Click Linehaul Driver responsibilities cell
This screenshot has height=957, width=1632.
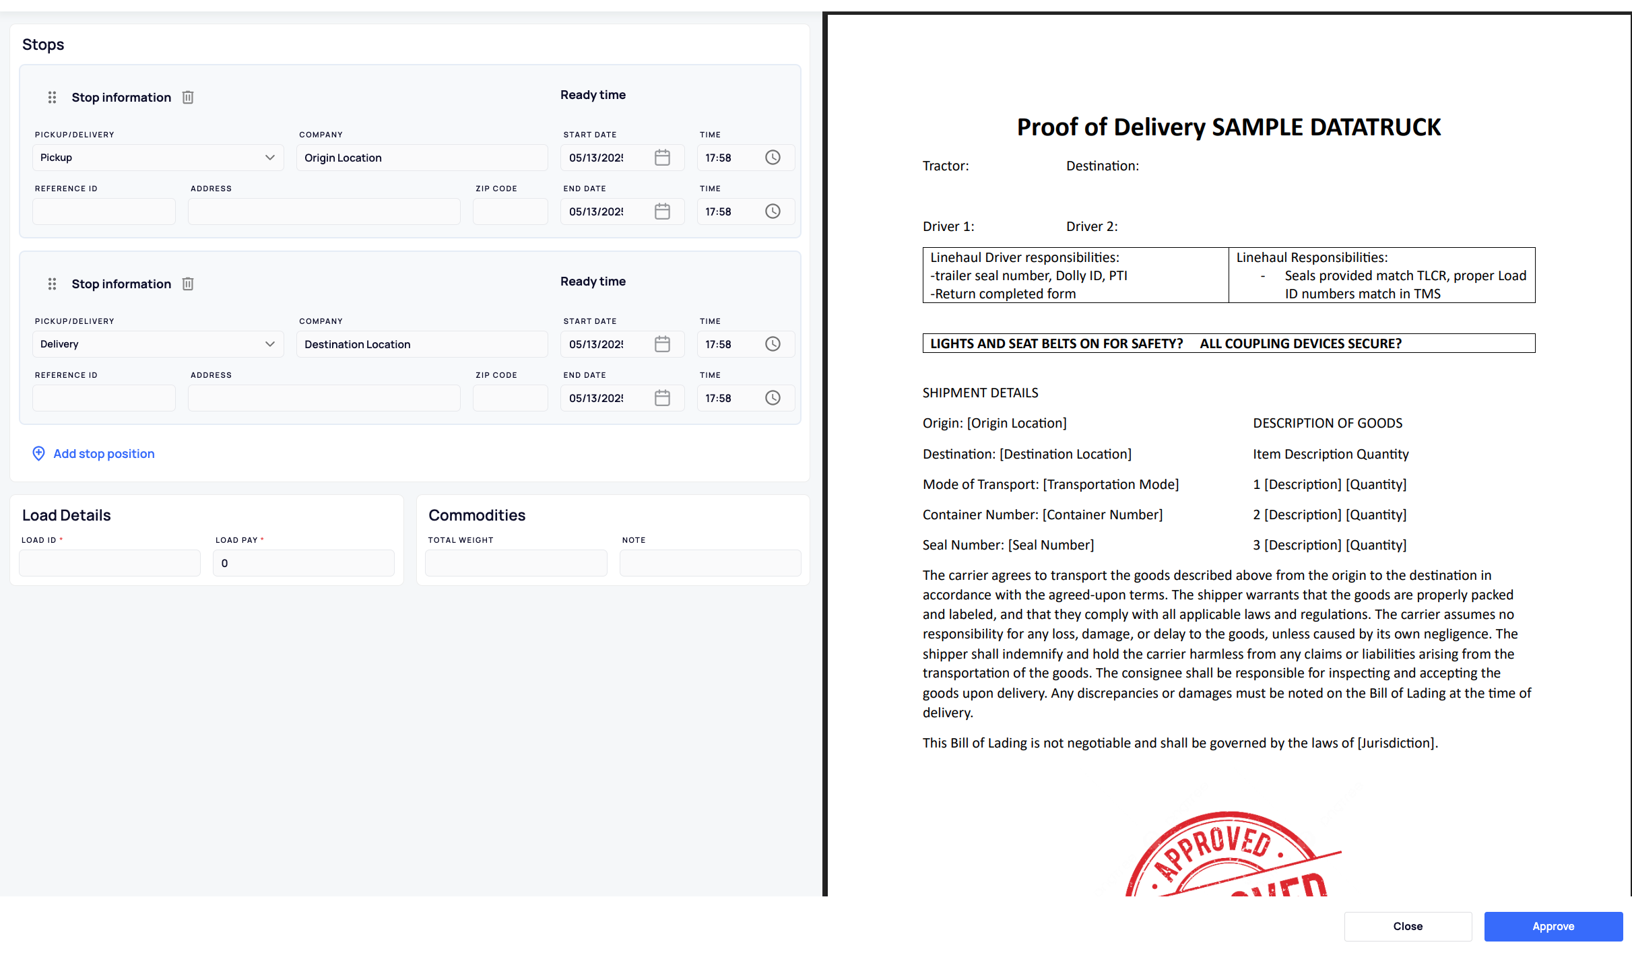point(1076,275)
